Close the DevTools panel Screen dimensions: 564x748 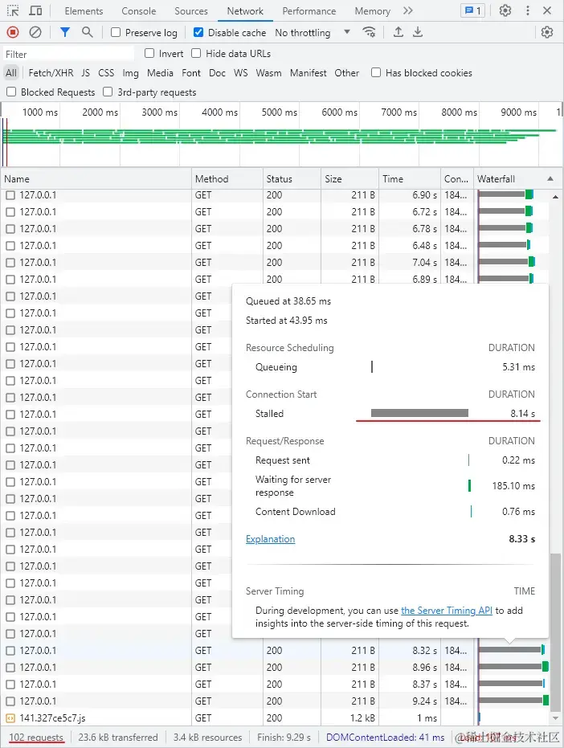point(547,10)
